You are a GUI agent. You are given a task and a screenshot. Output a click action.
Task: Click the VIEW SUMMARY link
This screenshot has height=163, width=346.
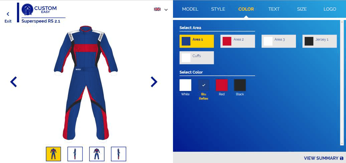coord(321,158)
